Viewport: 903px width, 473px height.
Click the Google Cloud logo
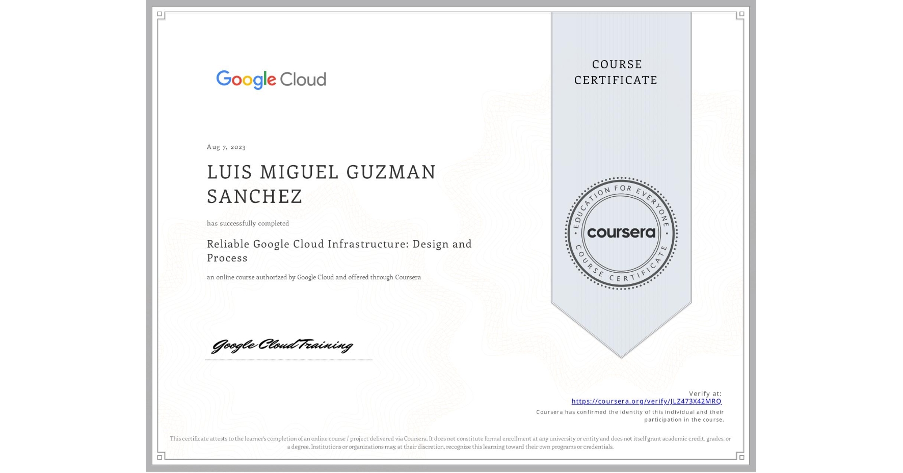[x=271, y=80]
